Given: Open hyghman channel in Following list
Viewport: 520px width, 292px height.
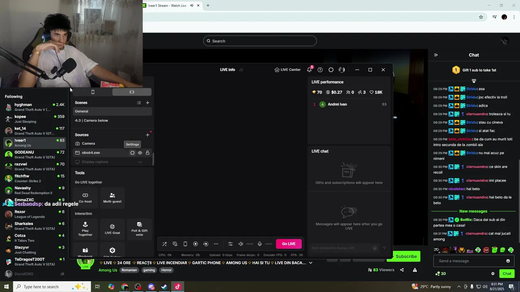Looking at the screenshot, I should (35, 107).
